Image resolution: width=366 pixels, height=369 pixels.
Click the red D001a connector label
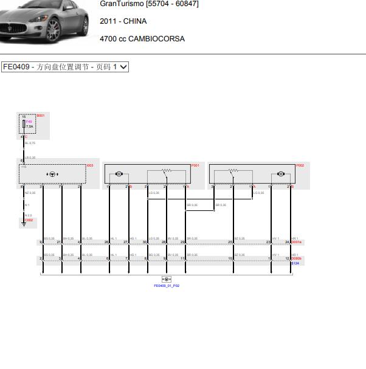pyautogui.click(x=296, y=242)
